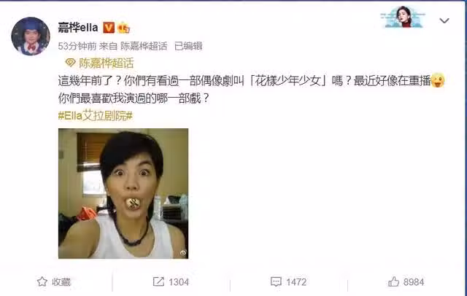Open the #Ella艾拉剧院# hashtag
This screenshot has height=296, width=467.
(x=96, y=116)
